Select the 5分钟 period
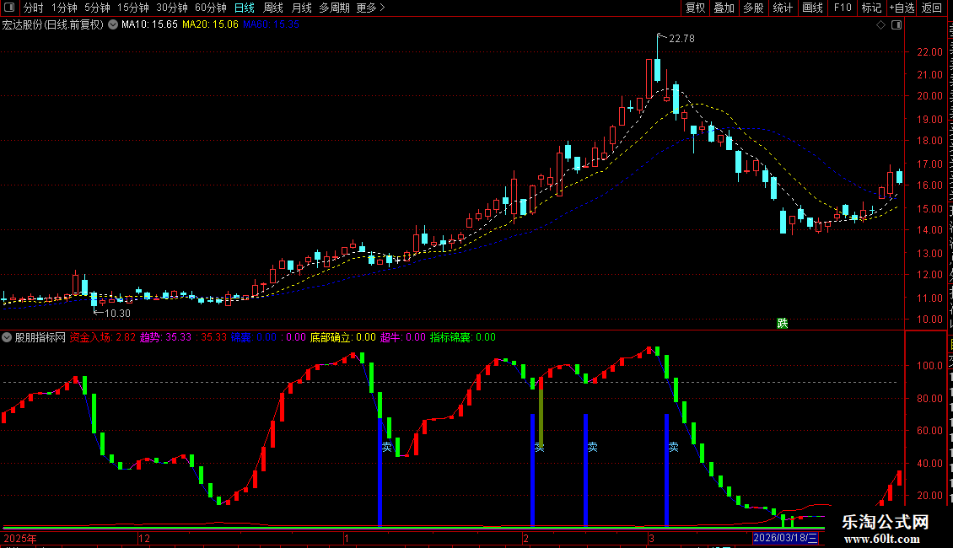The height and width of the screenshot is (548, 953). [x=97, y=8]
